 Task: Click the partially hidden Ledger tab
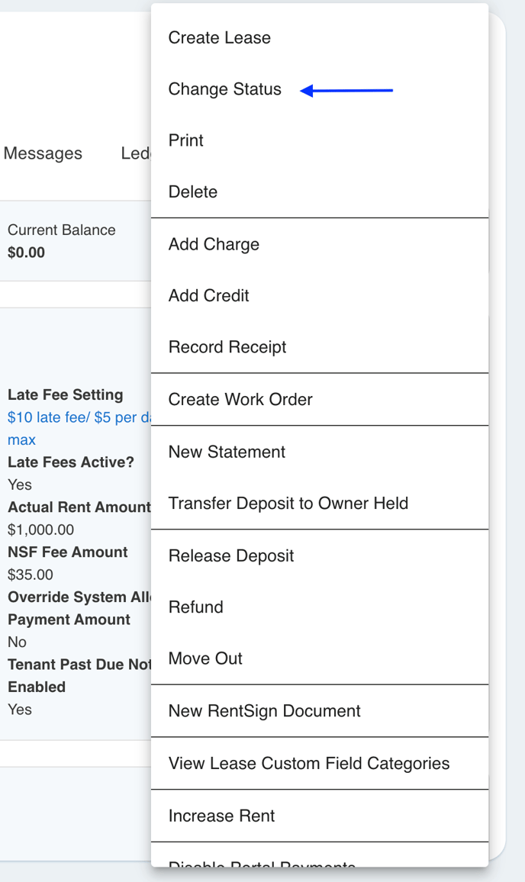(136, 153)
